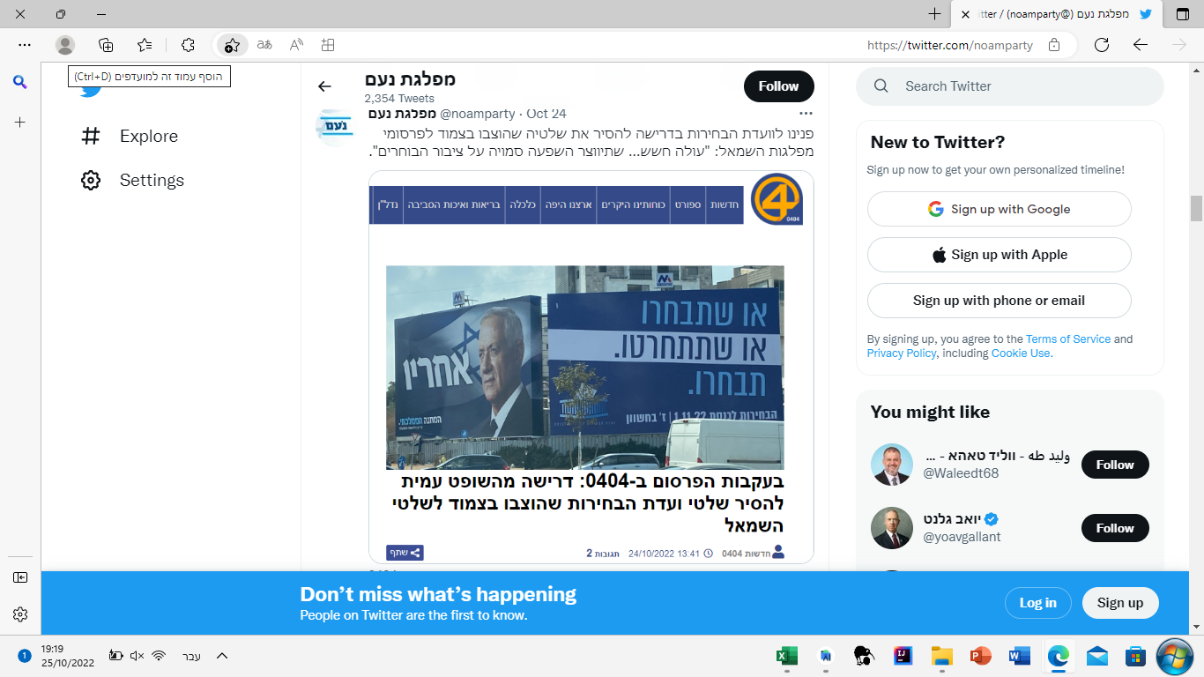Open the Cookie Use link
The height and width of the screenshot is (677, 1204).
point(1021,353)
